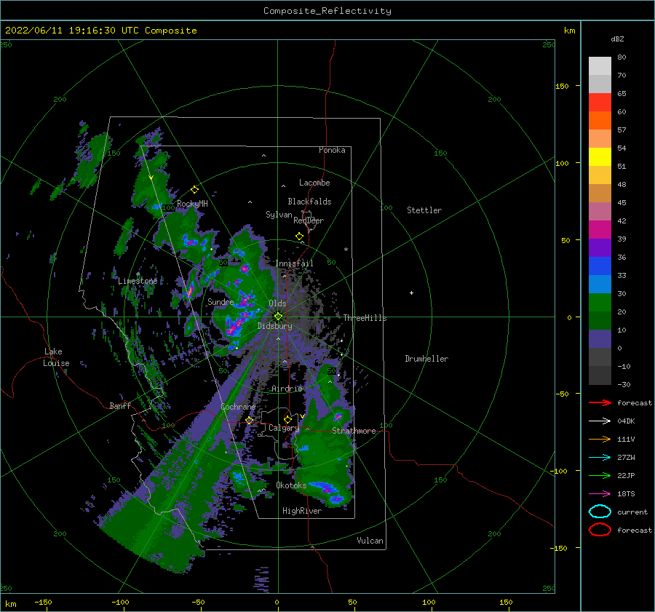Viewport: 655px width, 612px height.
Task: Click the Didsbury label
Action: [275, 326]
